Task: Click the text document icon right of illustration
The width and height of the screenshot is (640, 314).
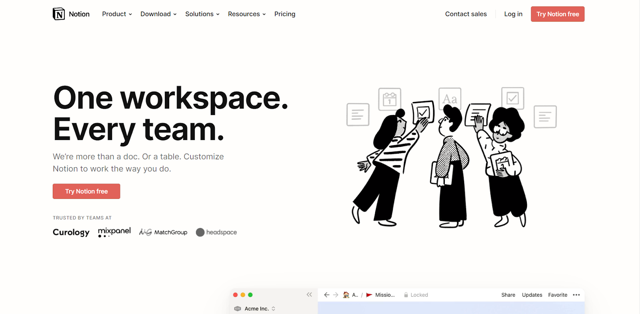Action: [x=545, y=117]
